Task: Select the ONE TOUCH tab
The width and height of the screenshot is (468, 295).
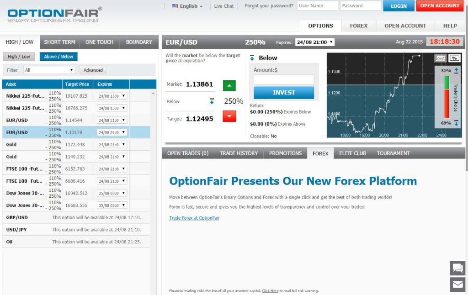Action: click(99, 42)
